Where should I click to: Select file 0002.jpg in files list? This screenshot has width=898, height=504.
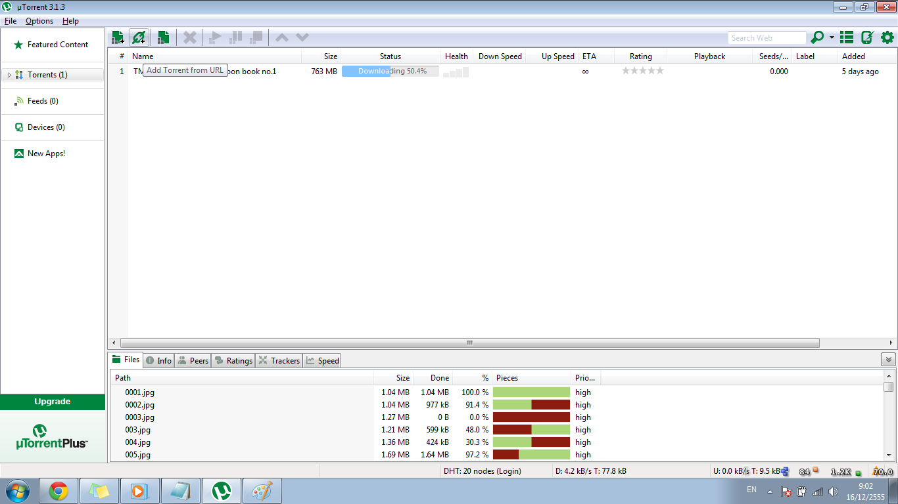pyautogui.click(x=140, y=405)
